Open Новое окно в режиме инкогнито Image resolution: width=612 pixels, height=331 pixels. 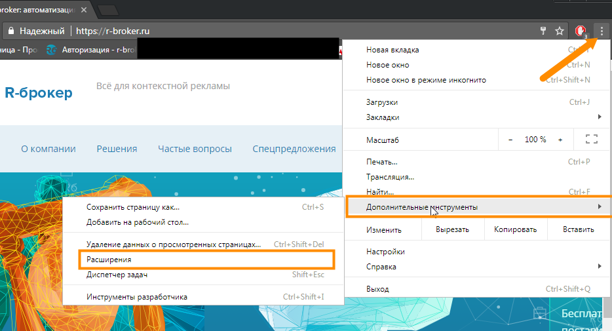476,80
